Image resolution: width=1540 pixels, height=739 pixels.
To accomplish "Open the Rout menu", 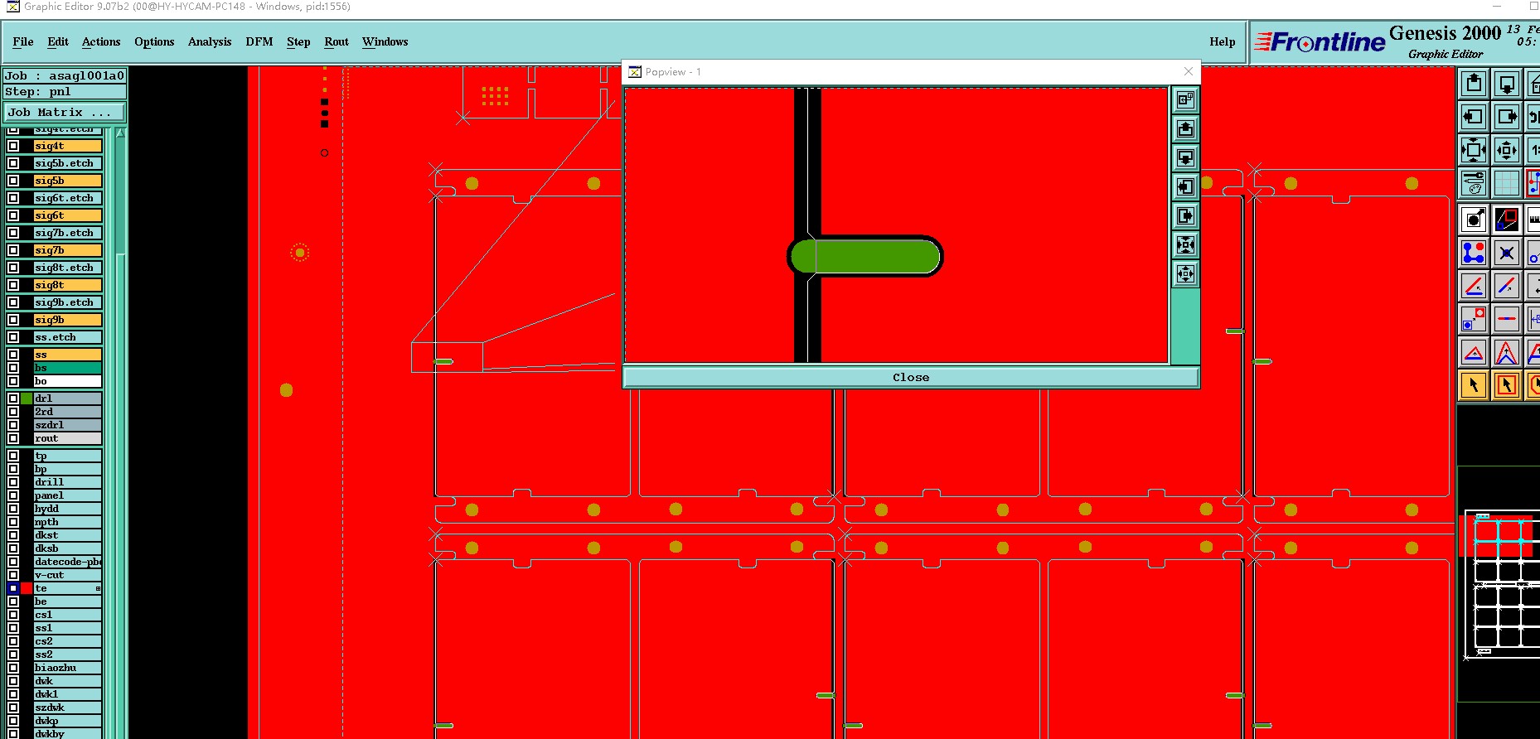I will pyautogui.click(x=337, y=41).
